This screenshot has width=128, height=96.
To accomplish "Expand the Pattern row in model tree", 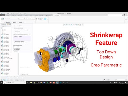I will pyautogui.click(x=2, y=59).
